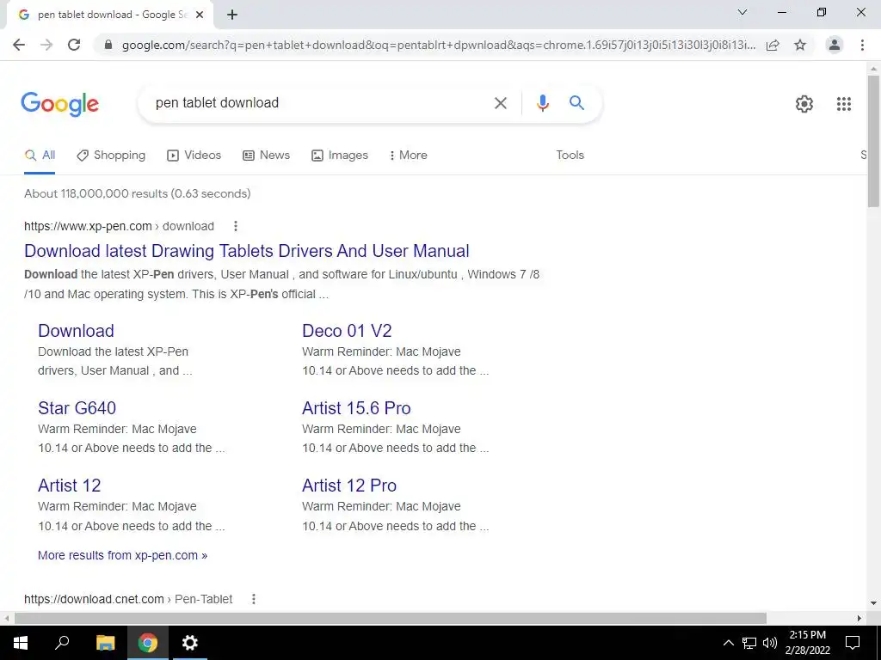Screen dimensions: 881x660
Task: Show hidden system tray icons
Action: 728,643
